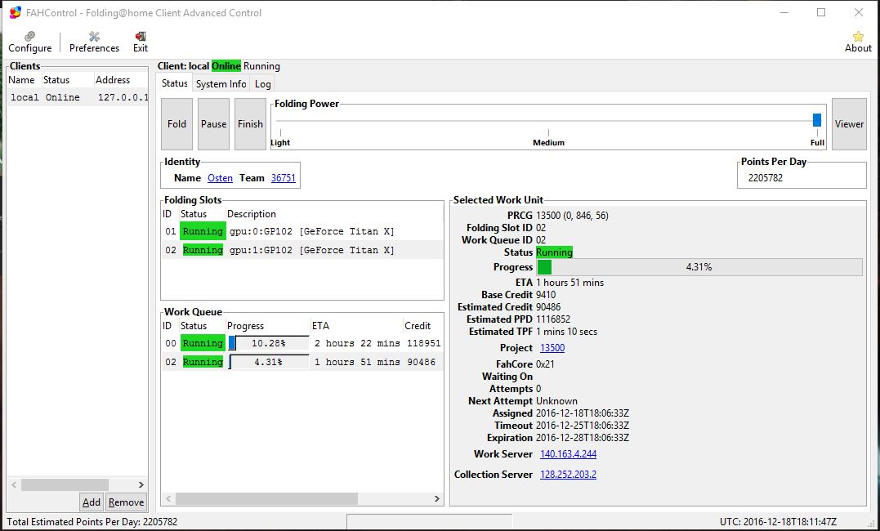Switch to the Status tab
880x531 pixels.
coord(175,83)
